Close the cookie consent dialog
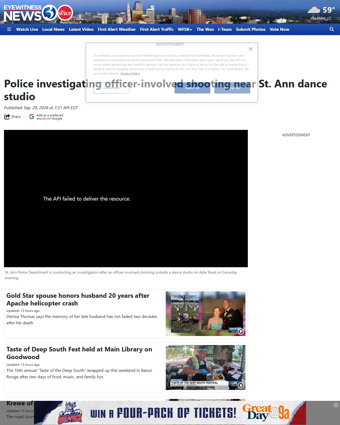 251,49
